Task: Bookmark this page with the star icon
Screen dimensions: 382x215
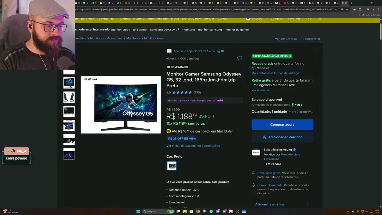Action: point(347,9)
